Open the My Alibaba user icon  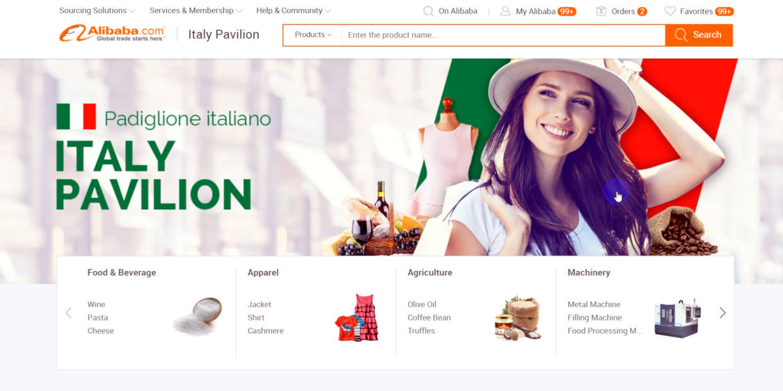pyautogui.click(x=505, y=11)
